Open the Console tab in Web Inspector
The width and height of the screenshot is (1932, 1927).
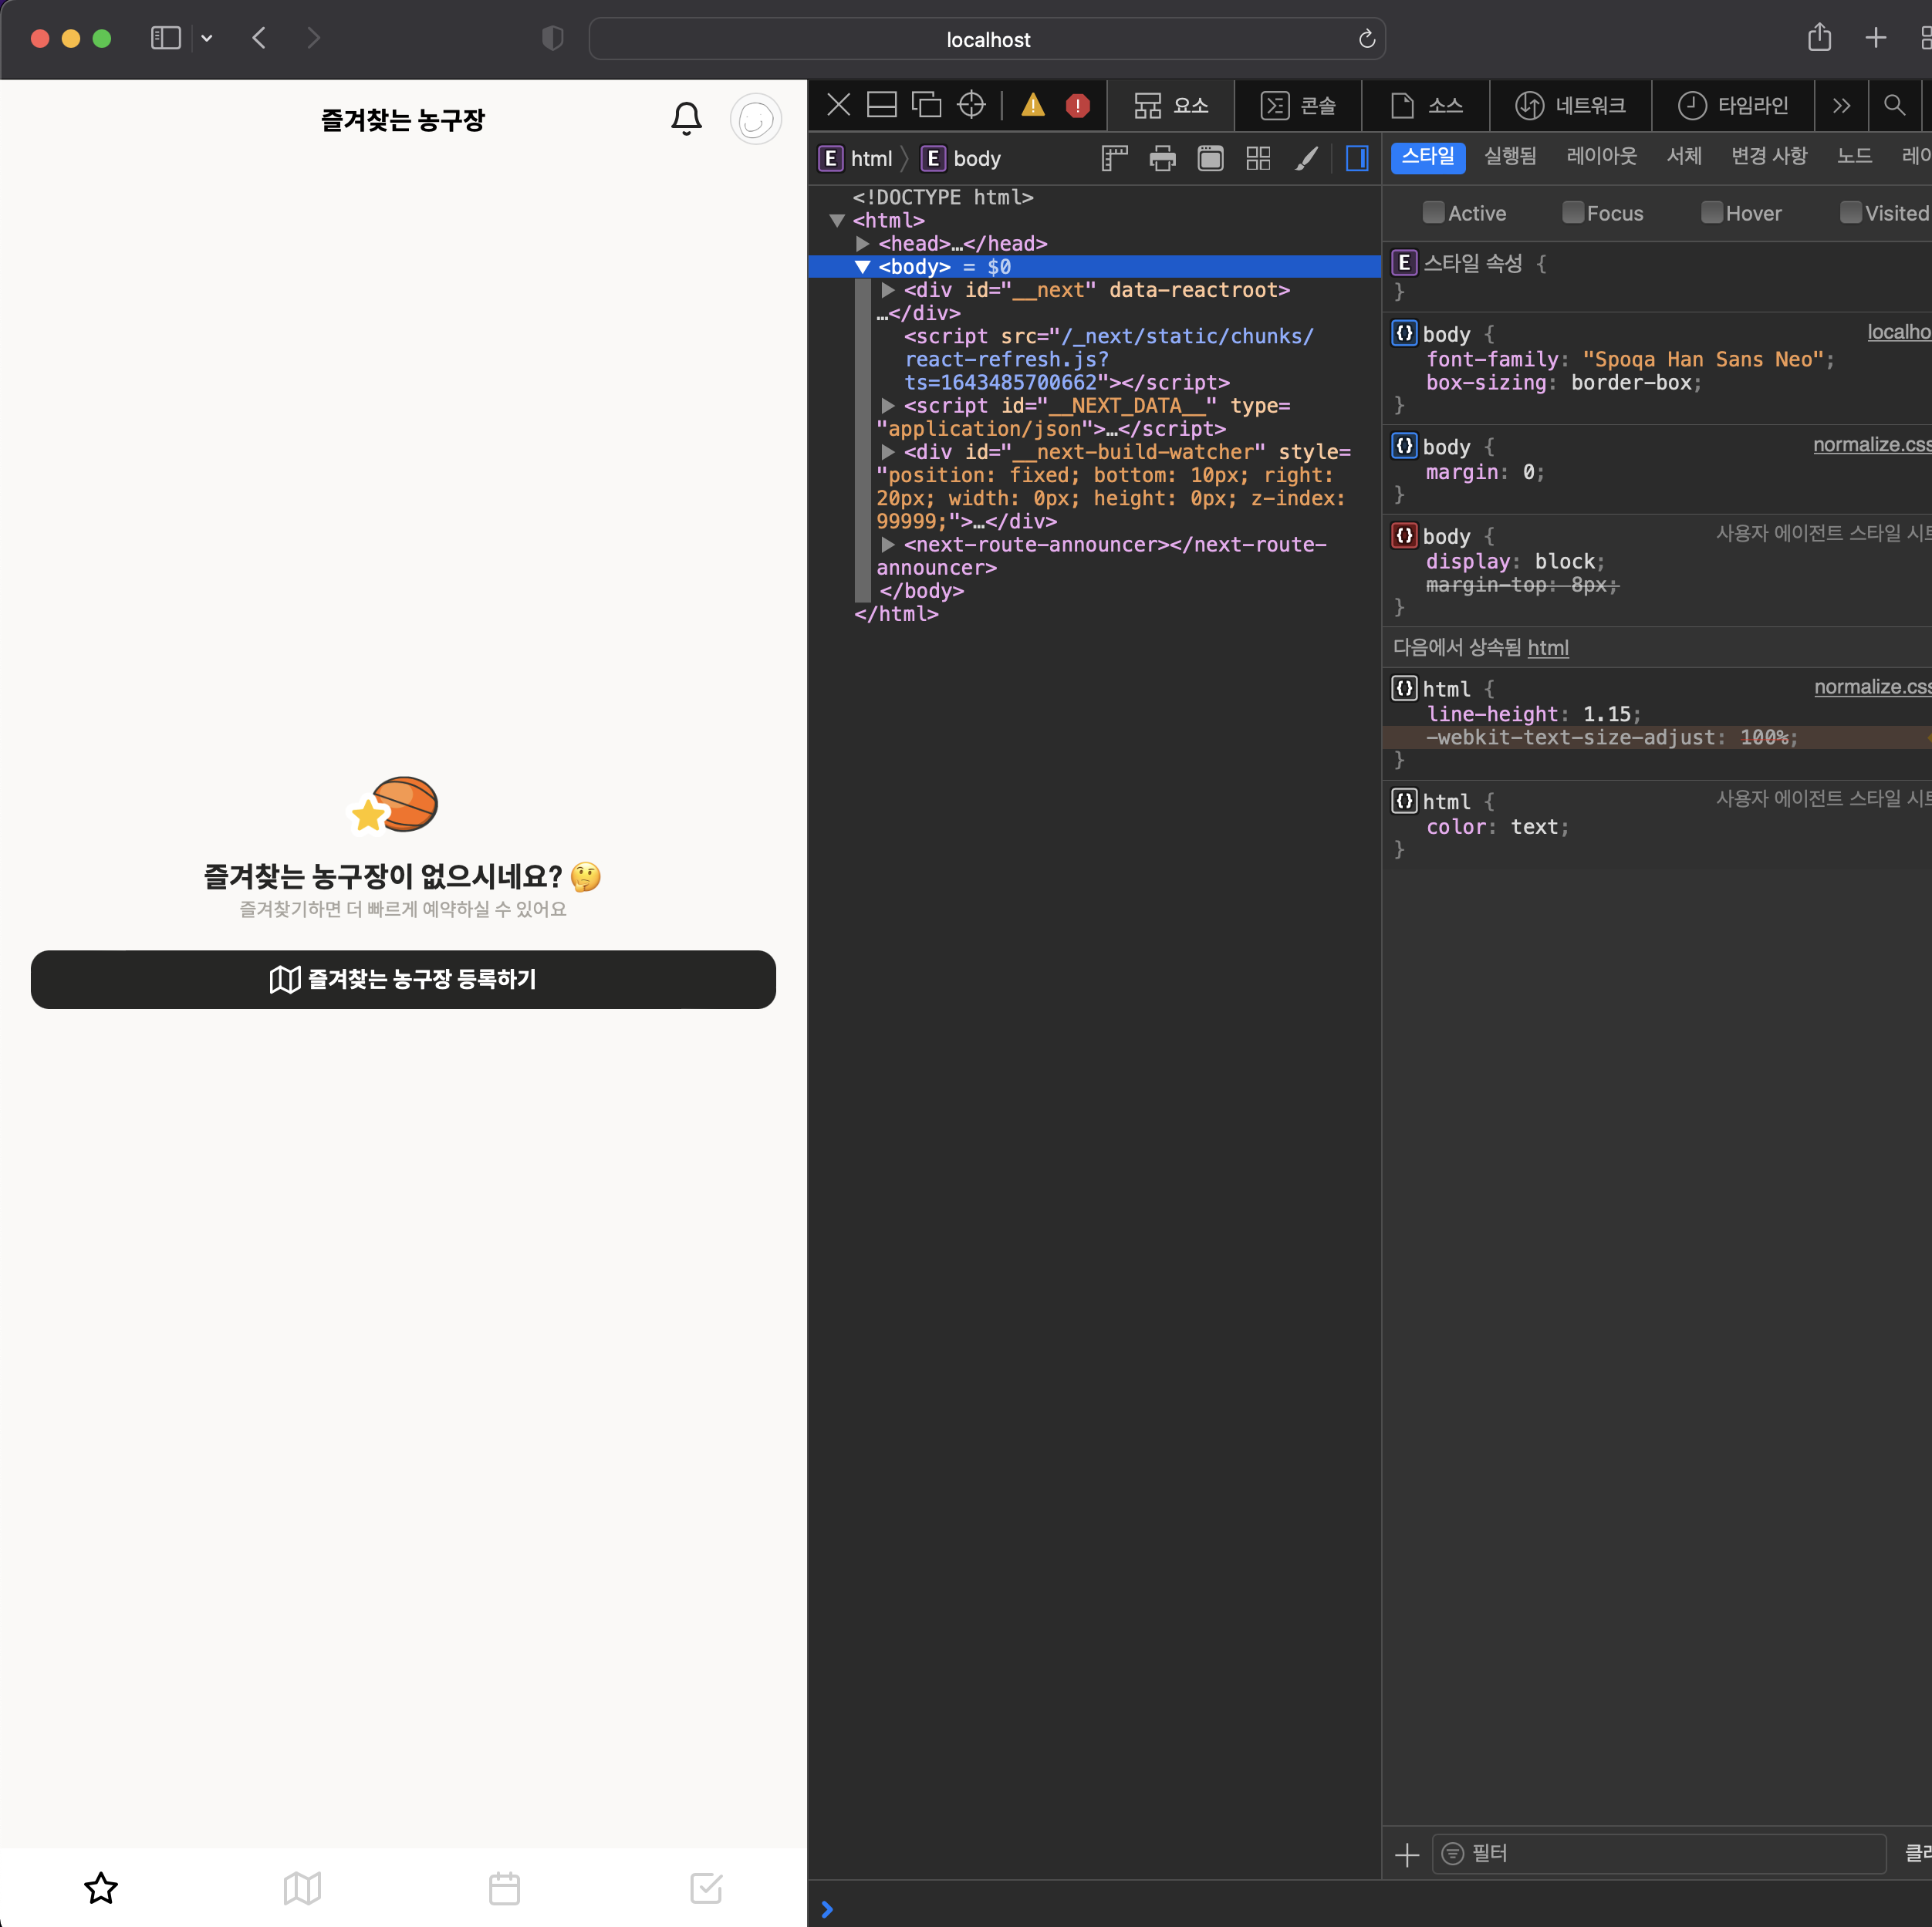1299,105
